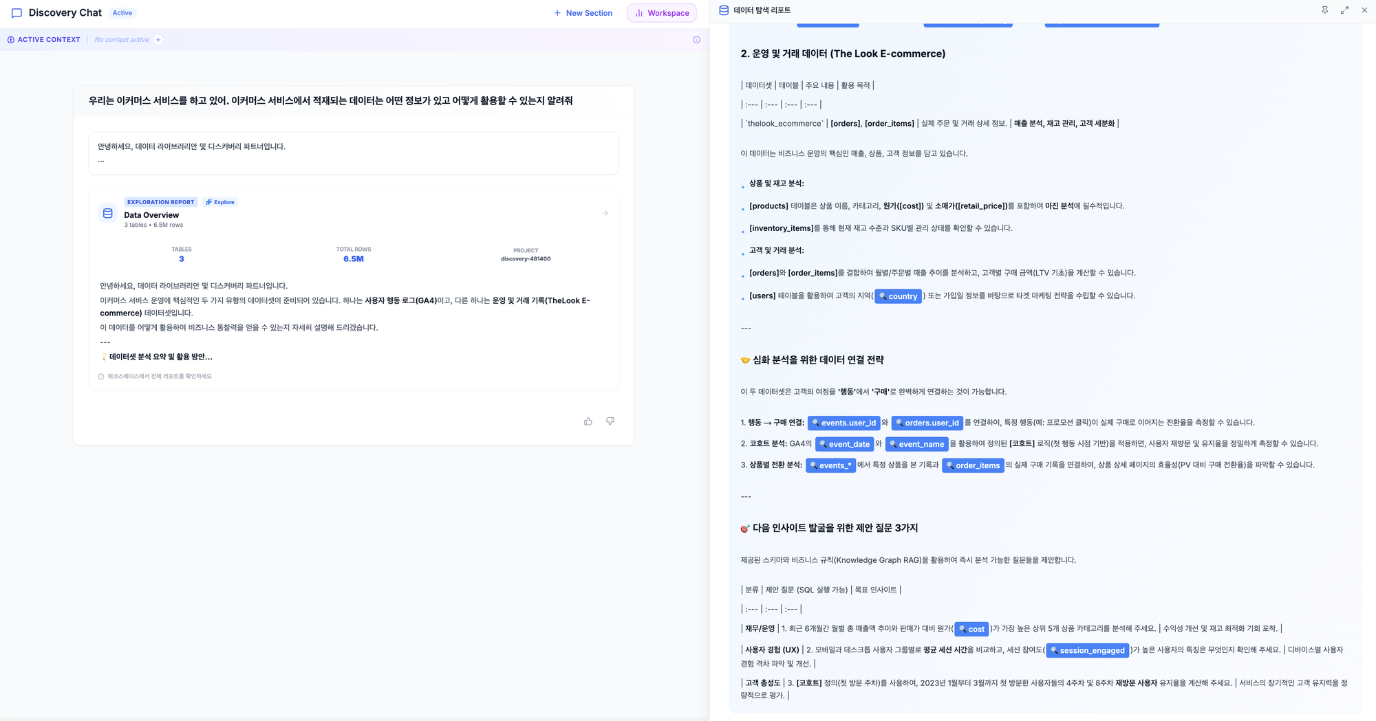The image size is (1376, 721).
Task: Click the Explore tag on report card
Action: pos(220,202)
